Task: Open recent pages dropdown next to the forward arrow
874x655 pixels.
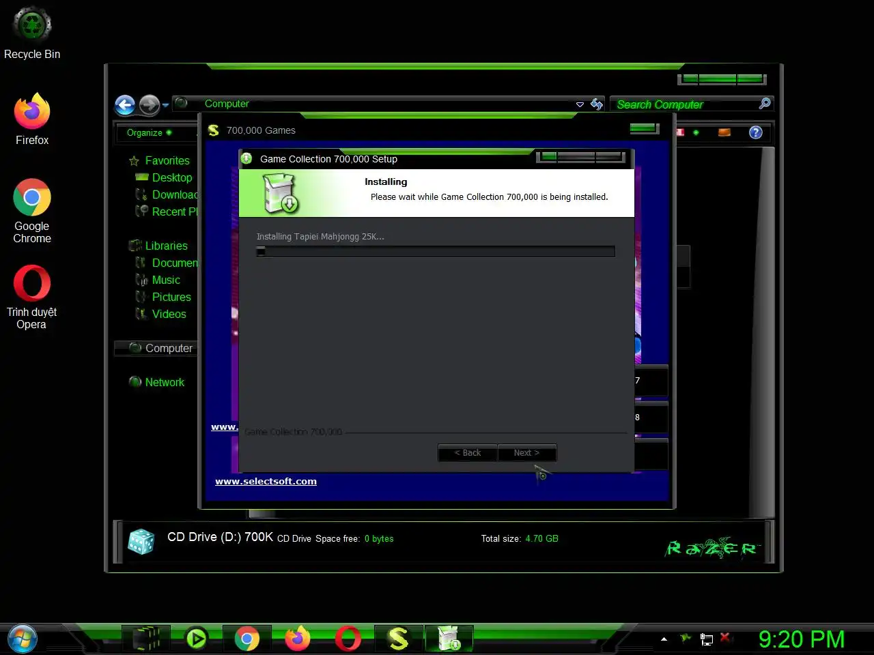Action: [x=166, y=105]
